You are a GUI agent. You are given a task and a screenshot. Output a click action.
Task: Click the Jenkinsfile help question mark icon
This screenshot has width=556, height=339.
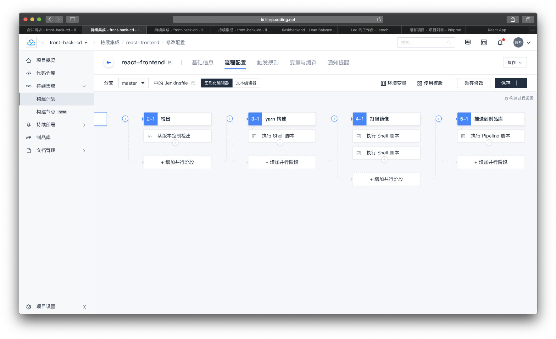click(x=193, y=83)
